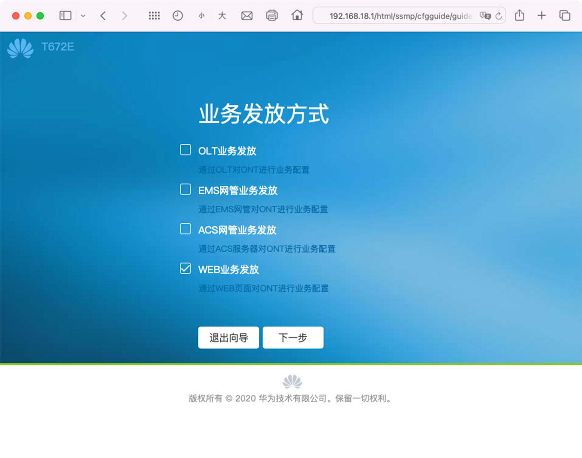The image size is (582, 458).
Task: Click 退出向导 to exit the wizard
Action: [228, 337]
